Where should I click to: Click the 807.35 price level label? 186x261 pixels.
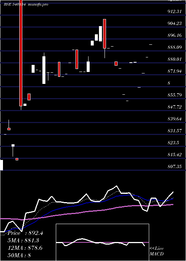click(x=174, y=166)
